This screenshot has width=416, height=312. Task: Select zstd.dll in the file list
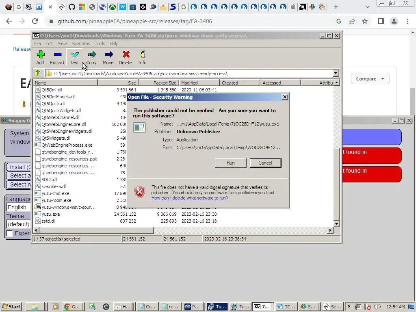[49, 221]
